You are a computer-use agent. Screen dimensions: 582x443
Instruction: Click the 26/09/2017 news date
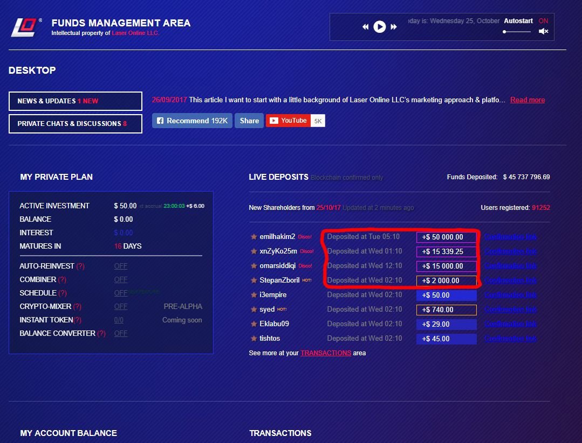[x=169, y=100]
